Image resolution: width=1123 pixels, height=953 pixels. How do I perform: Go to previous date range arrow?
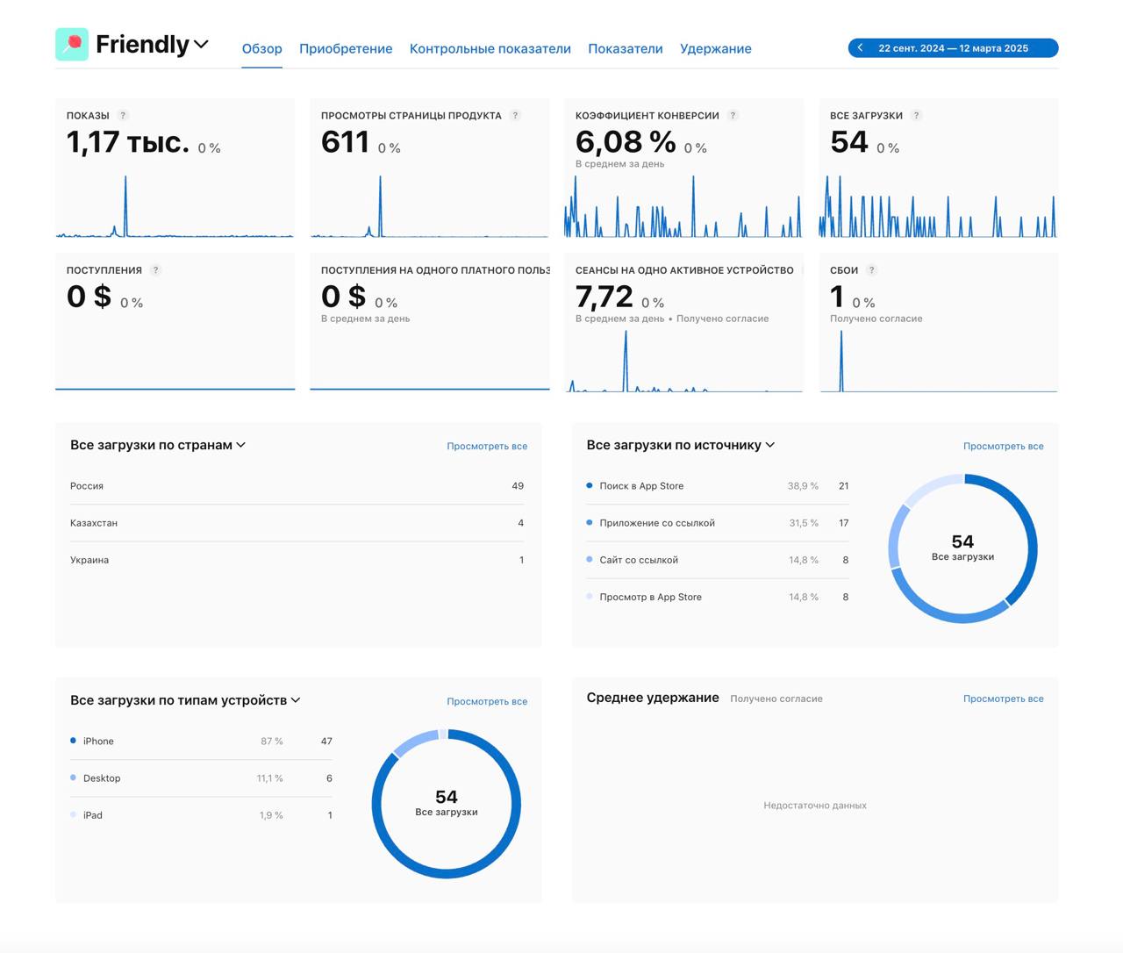click(x=861, y=48)
